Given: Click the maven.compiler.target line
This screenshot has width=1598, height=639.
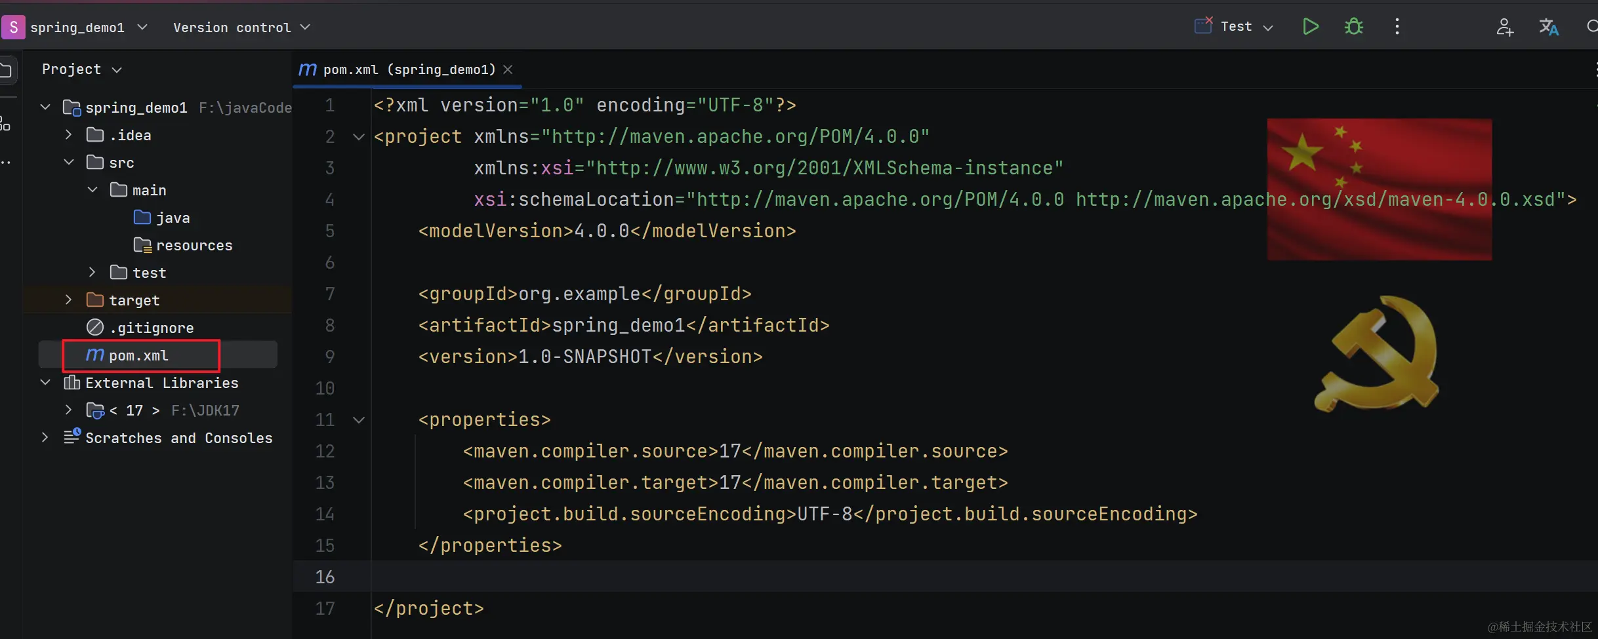Looking at the screenshot, I should point(735,482).
